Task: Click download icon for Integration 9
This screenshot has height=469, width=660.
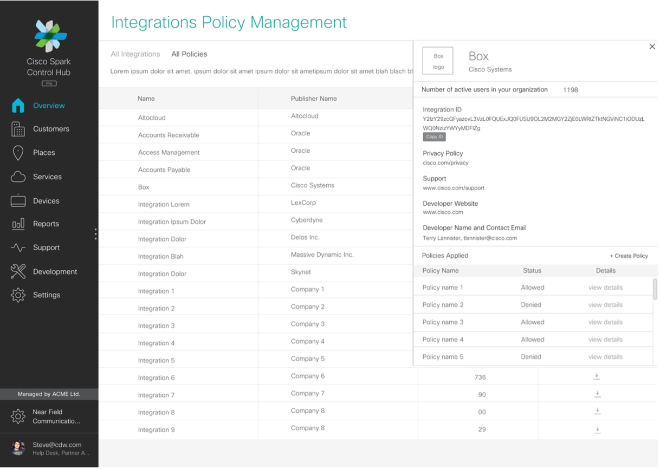Action: (x=597, y=429)
